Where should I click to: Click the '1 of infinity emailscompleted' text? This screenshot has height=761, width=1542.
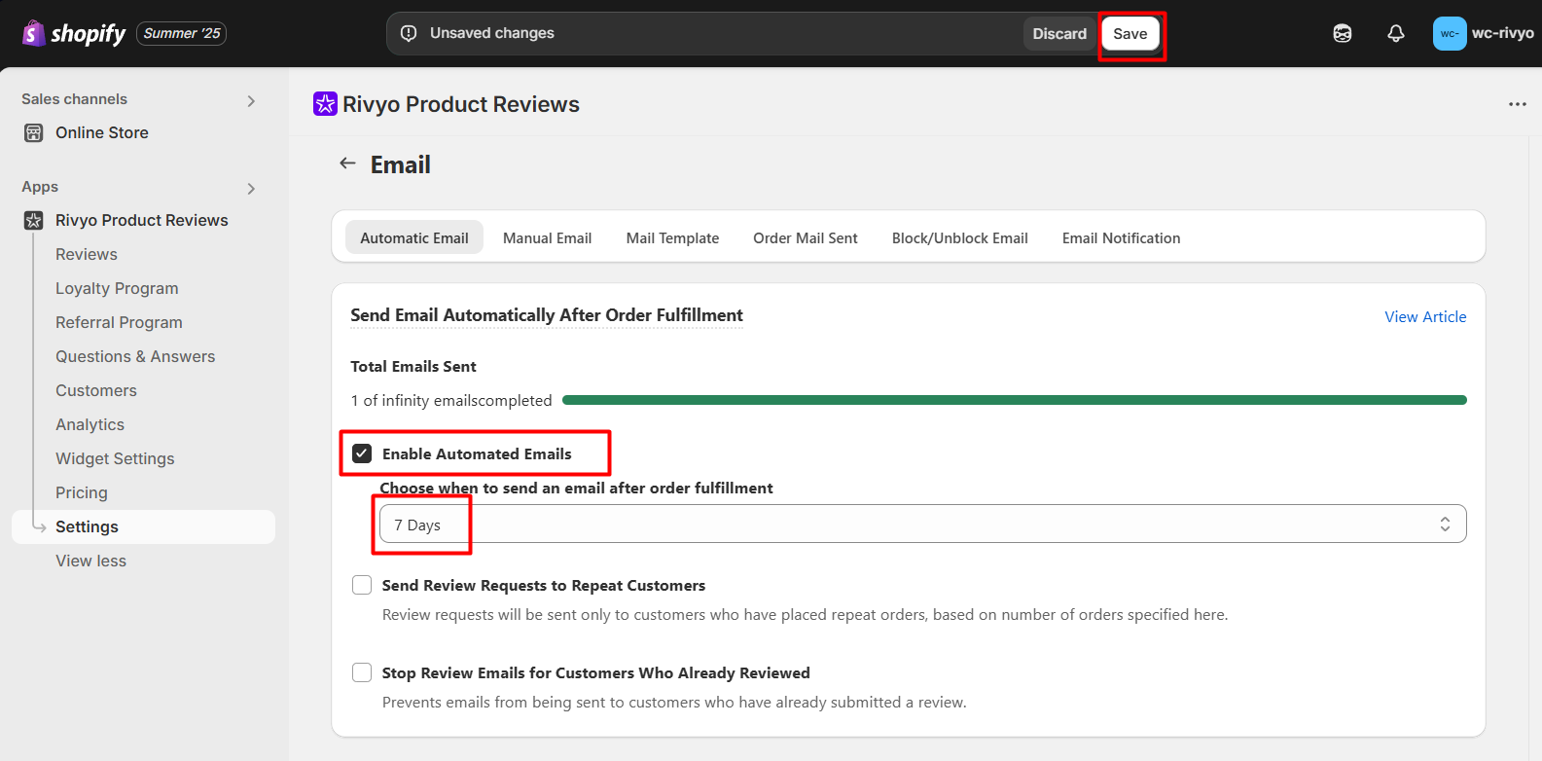tap(451, 401)
